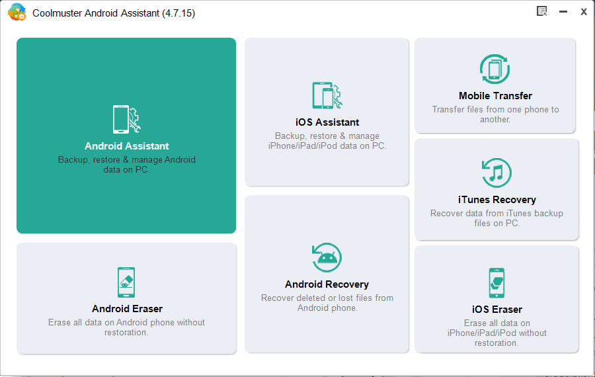Select the iOS Eraser title
The image size is (595, 377).
point(496,310)
